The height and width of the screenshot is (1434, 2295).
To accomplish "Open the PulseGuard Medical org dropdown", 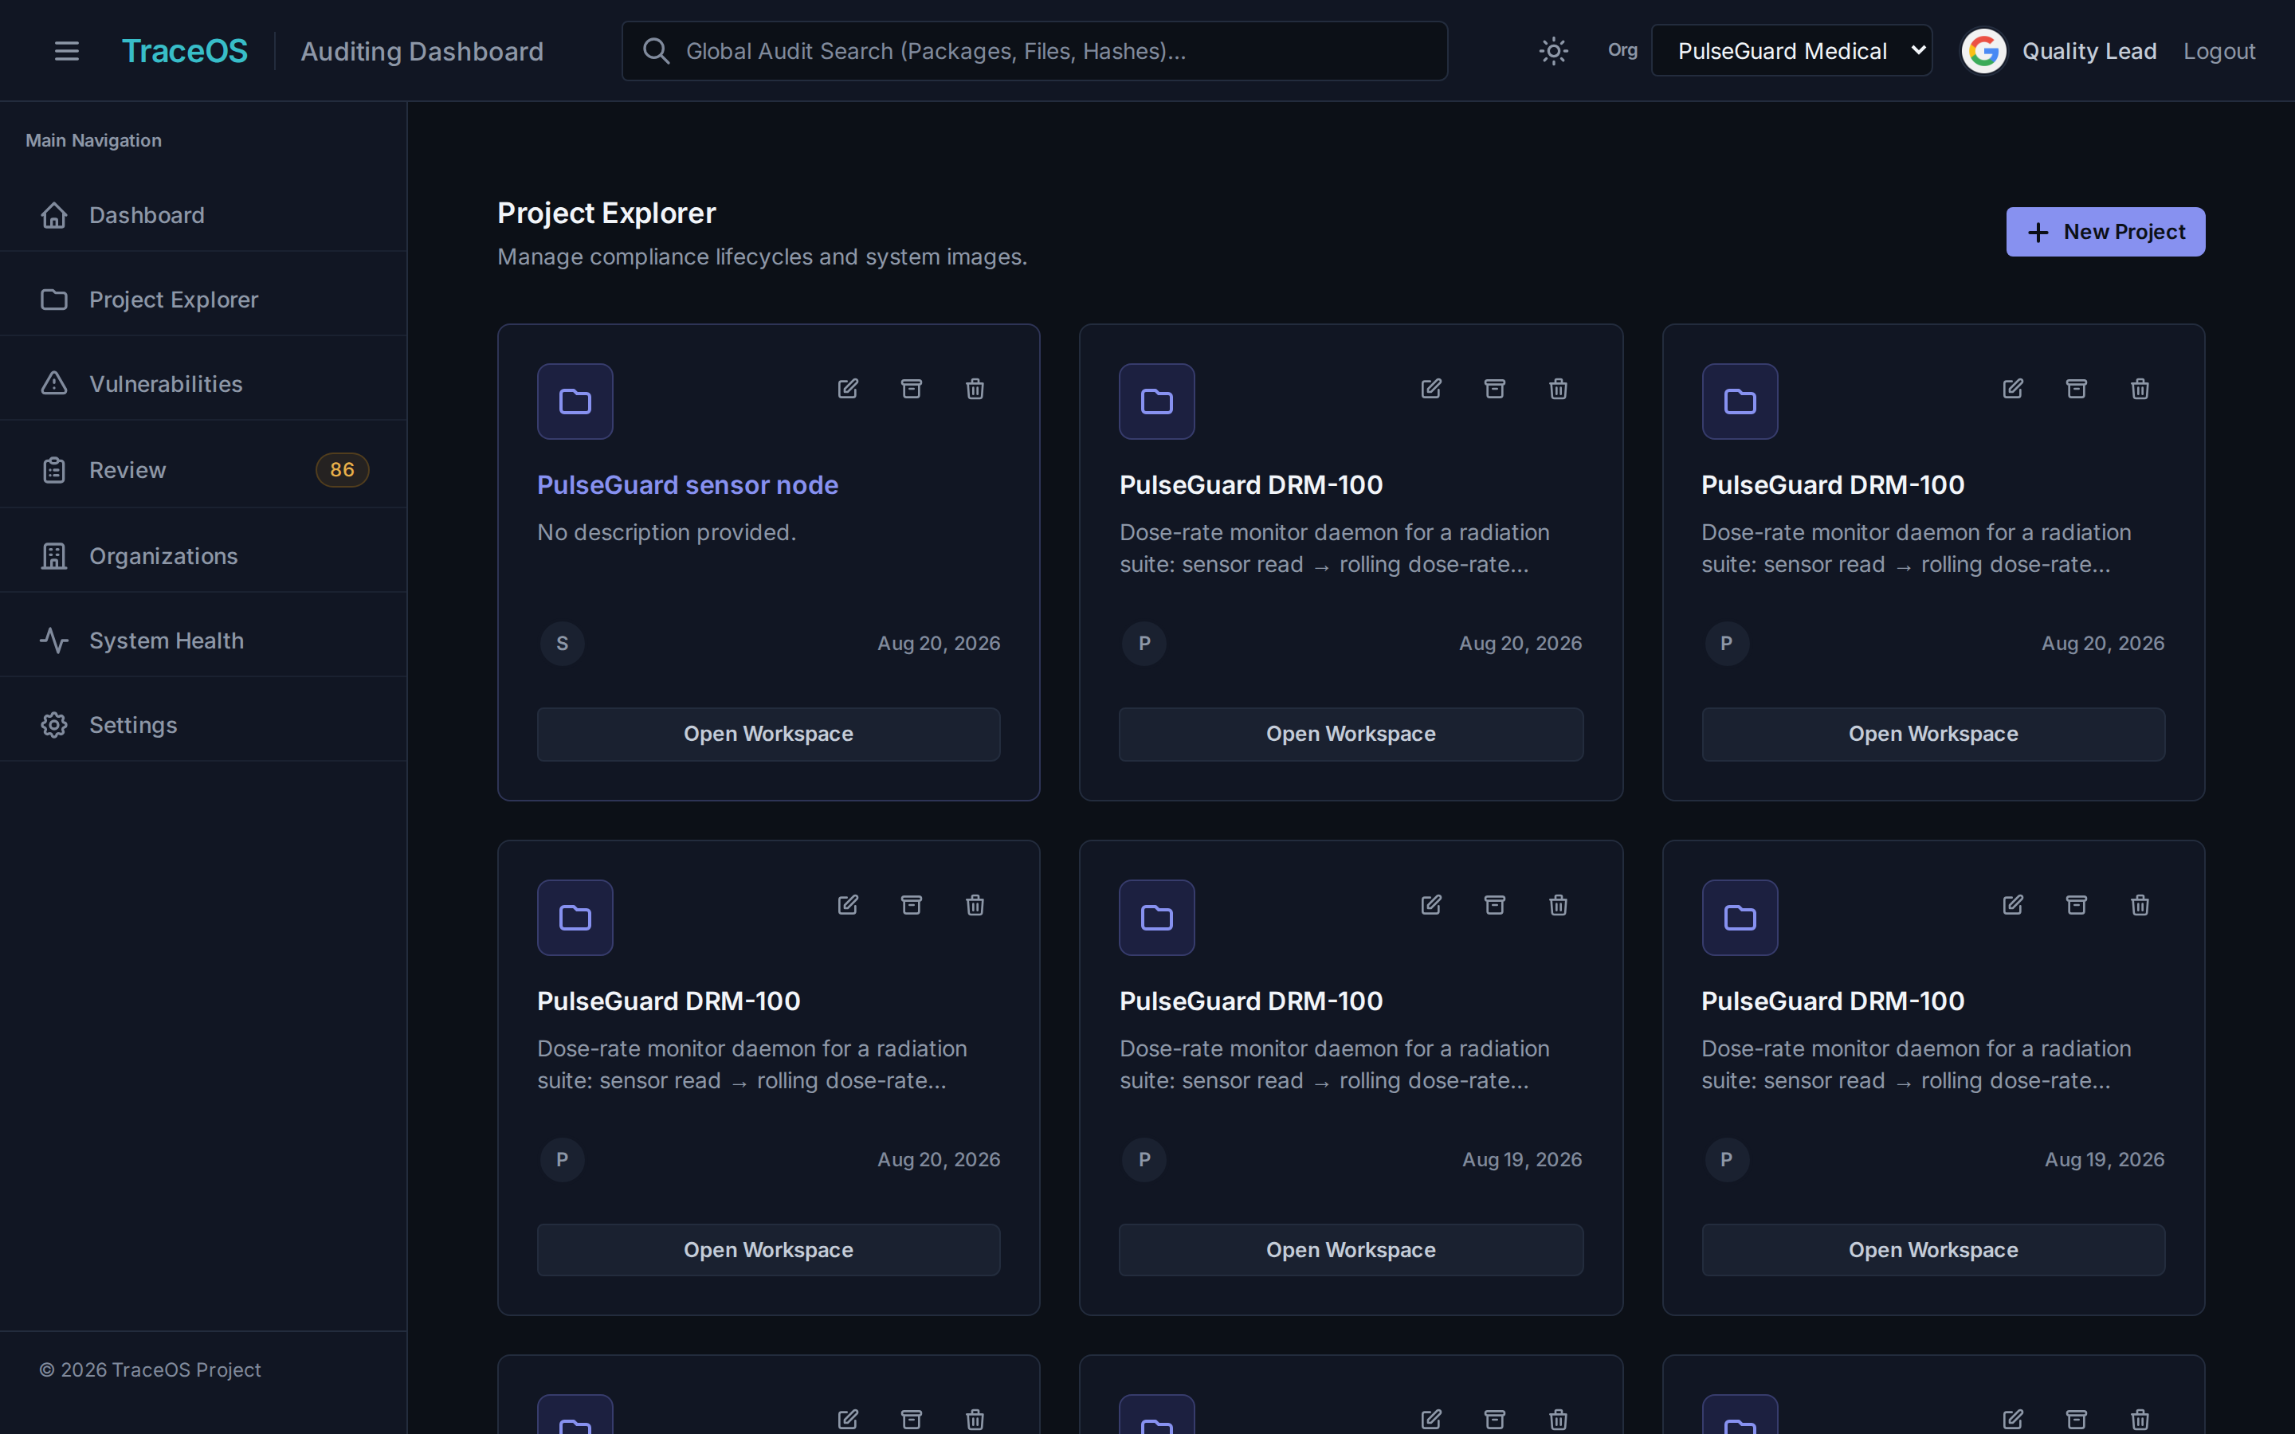I will 1791,51.
